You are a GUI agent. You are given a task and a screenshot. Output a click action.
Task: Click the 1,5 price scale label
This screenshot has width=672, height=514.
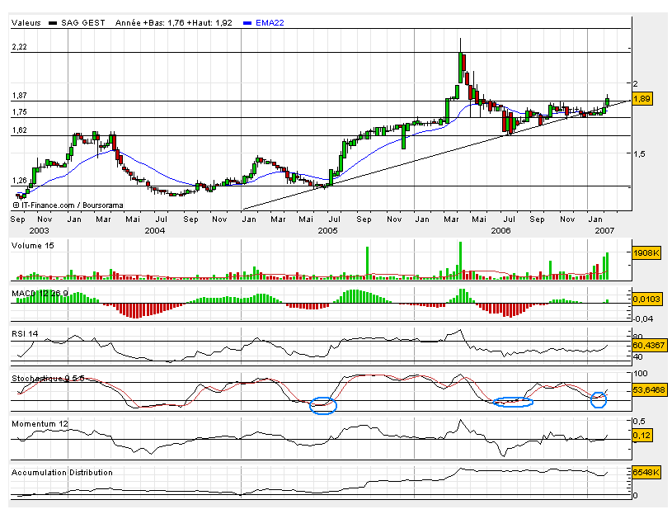coord(639,154)
